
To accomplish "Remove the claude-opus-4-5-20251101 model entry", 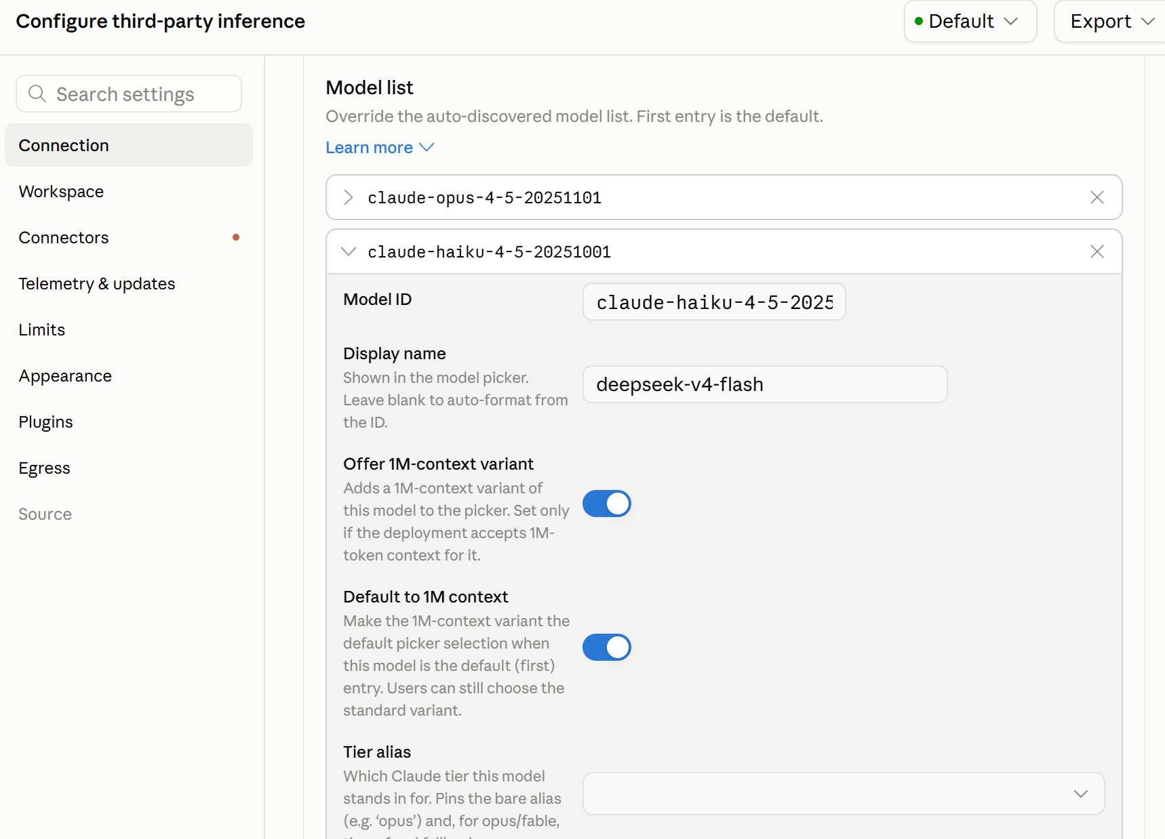I will tap(1097, 197).
